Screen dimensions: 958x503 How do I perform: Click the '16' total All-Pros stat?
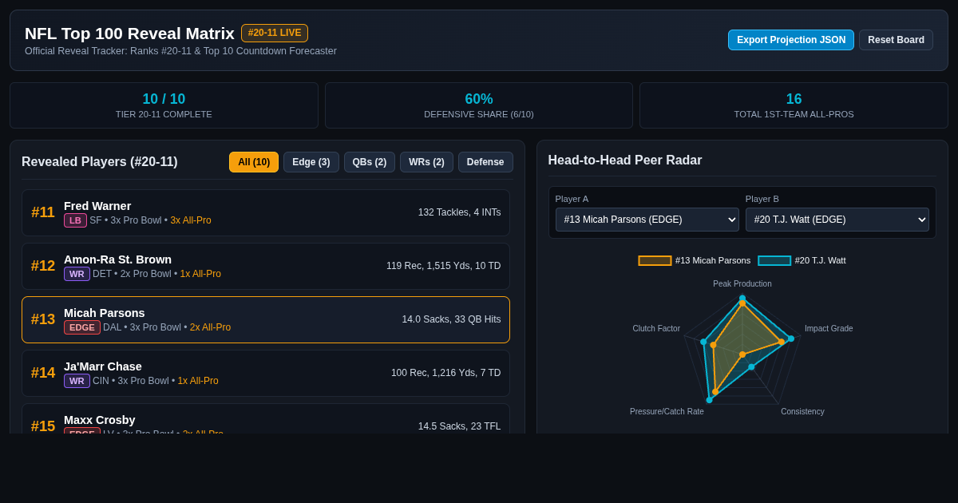point(794,99)
